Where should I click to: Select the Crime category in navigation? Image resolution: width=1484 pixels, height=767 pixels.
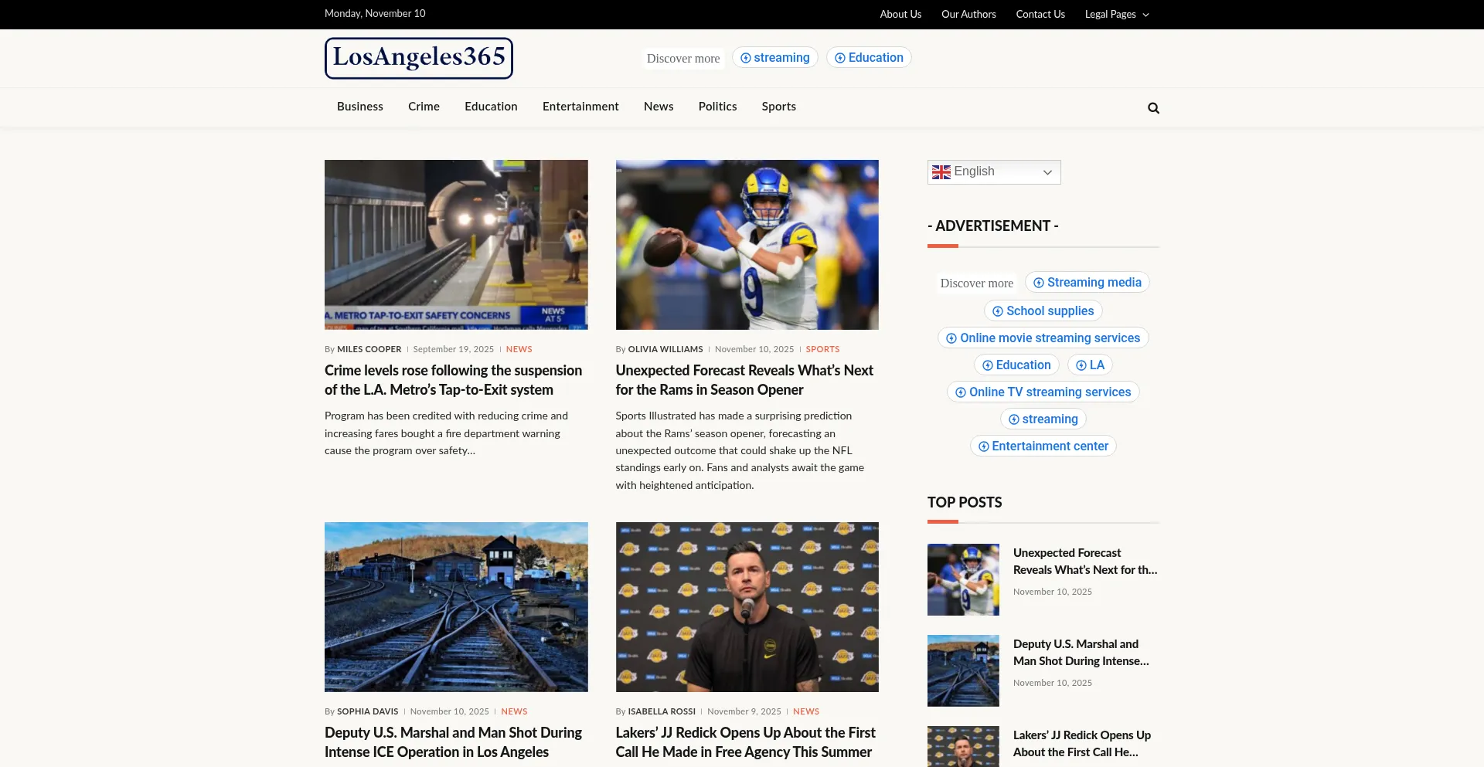[424, 107]
